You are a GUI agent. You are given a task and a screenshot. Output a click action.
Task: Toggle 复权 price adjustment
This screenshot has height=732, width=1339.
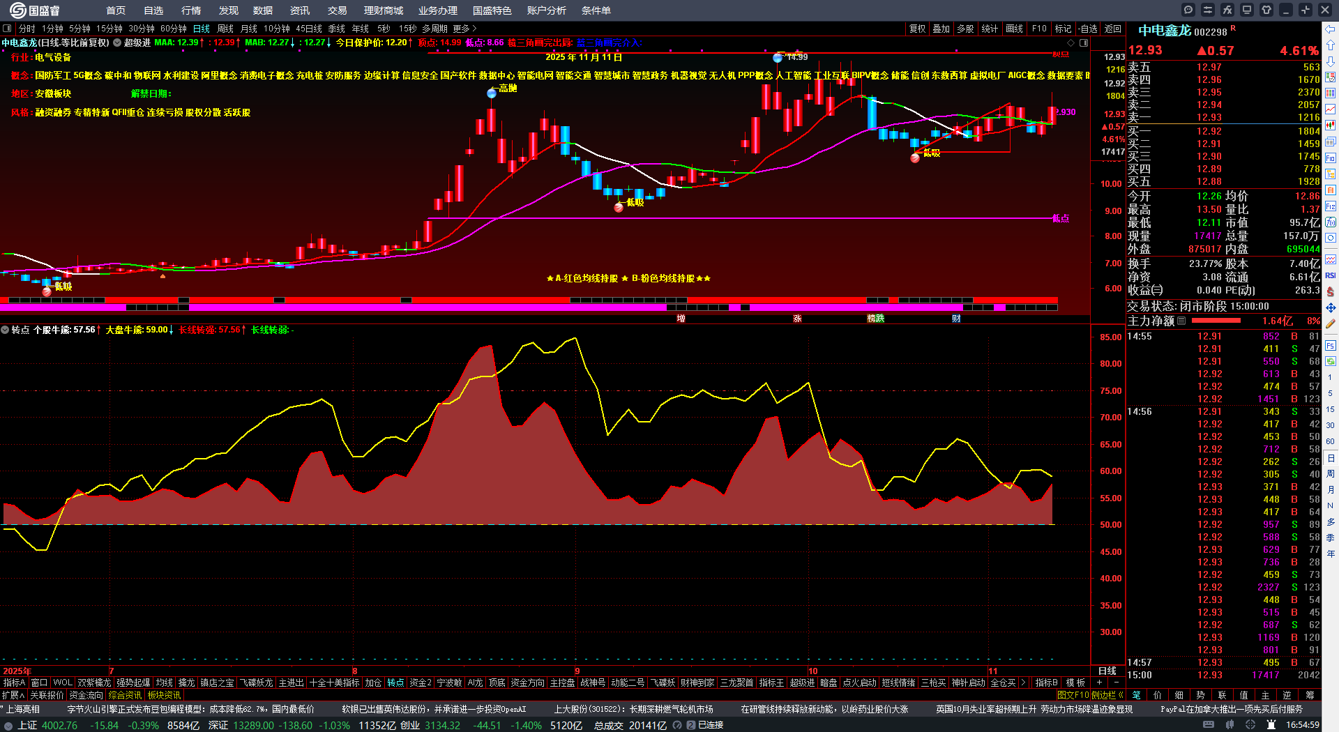(x=918, y=29)
